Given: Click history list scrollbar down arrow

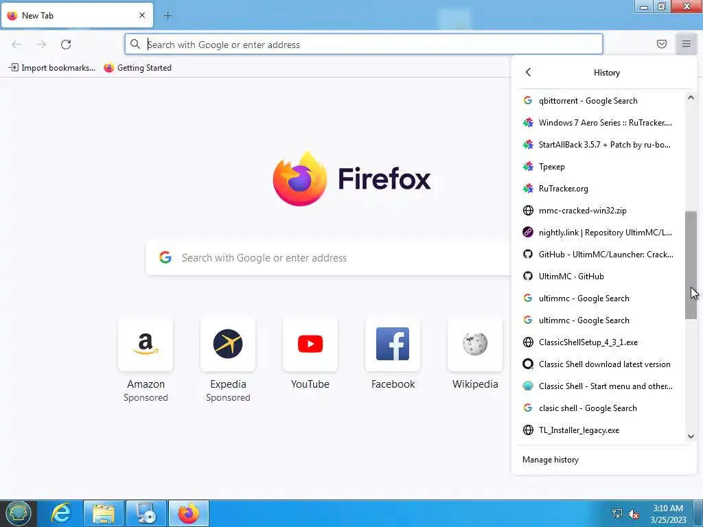Looking at the screenshot, I should tap(691, 436).
